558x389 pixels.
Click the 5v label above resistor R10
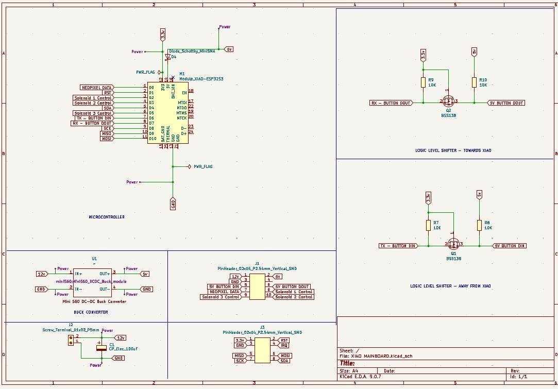(474, 53)
